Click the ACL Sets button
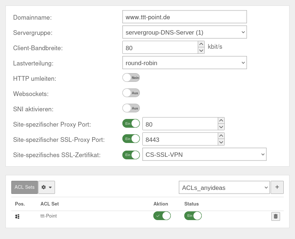 (x=24, y=187)
